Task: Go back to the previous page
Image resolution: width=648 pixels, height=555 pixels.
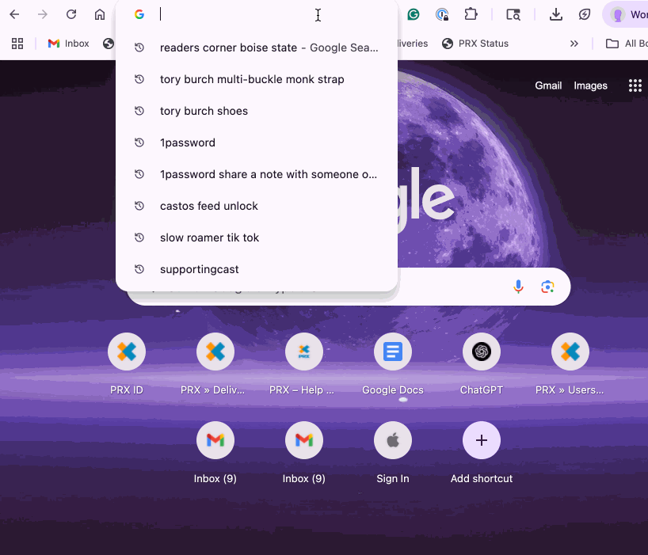Action: coord(14,14)
